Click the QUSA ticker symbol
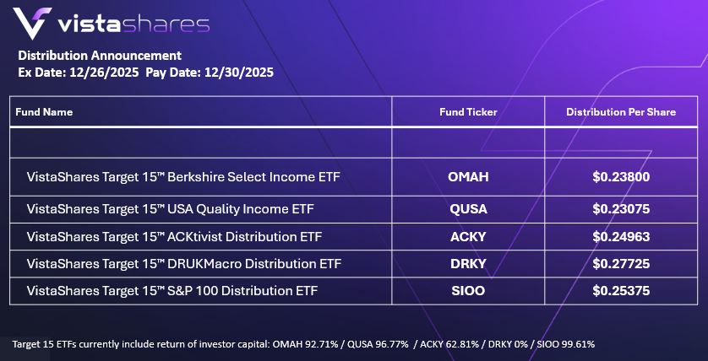This screenshot has height=361, width=708. coord(469,208)
